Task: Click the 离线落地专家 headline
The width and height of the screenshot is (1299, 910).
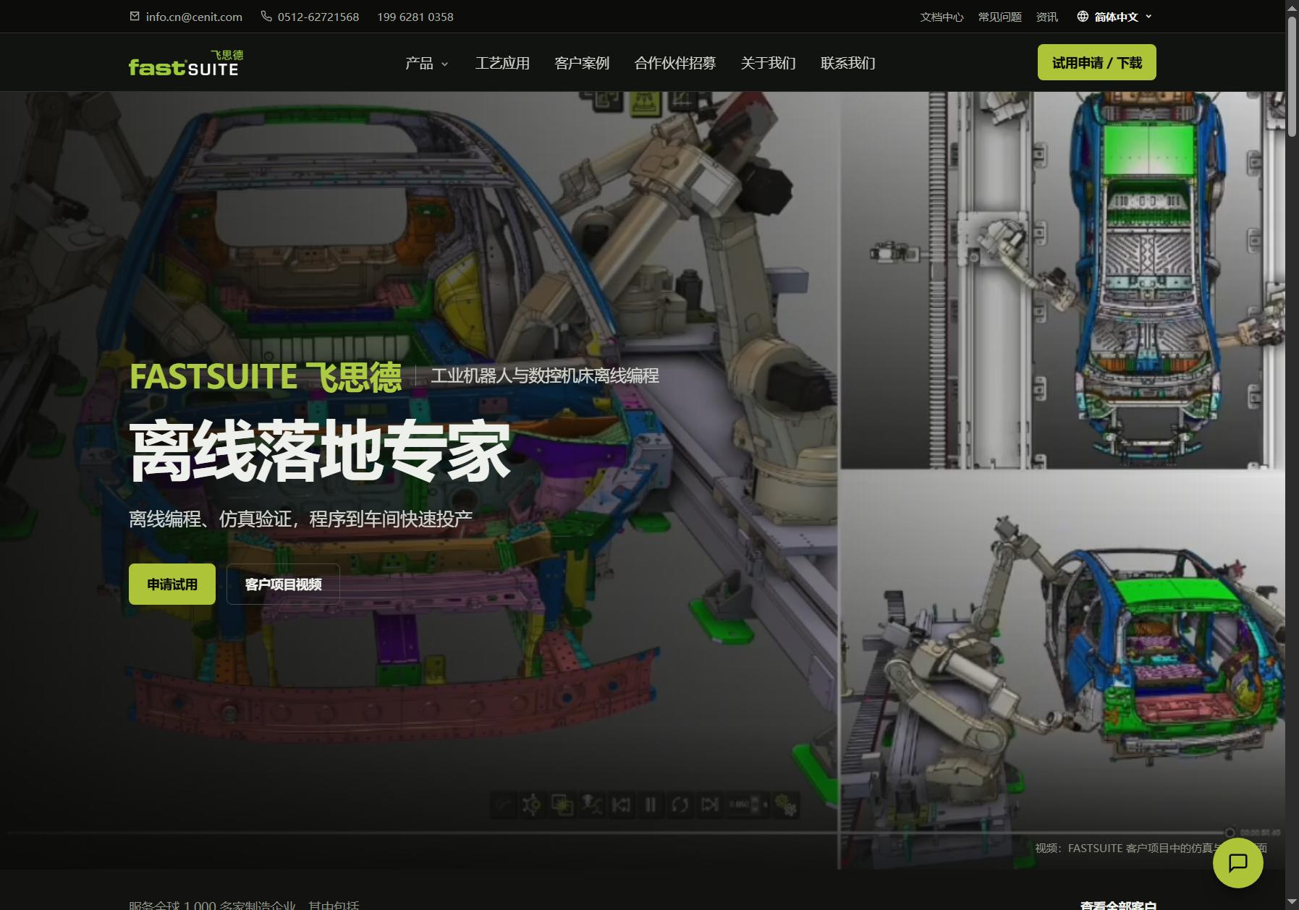Action: click(320, 451)
